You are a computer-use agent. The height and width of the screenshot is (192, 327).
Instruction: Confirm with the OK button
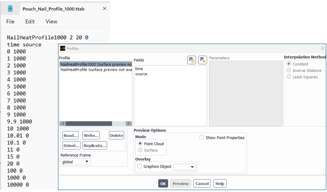163,183
